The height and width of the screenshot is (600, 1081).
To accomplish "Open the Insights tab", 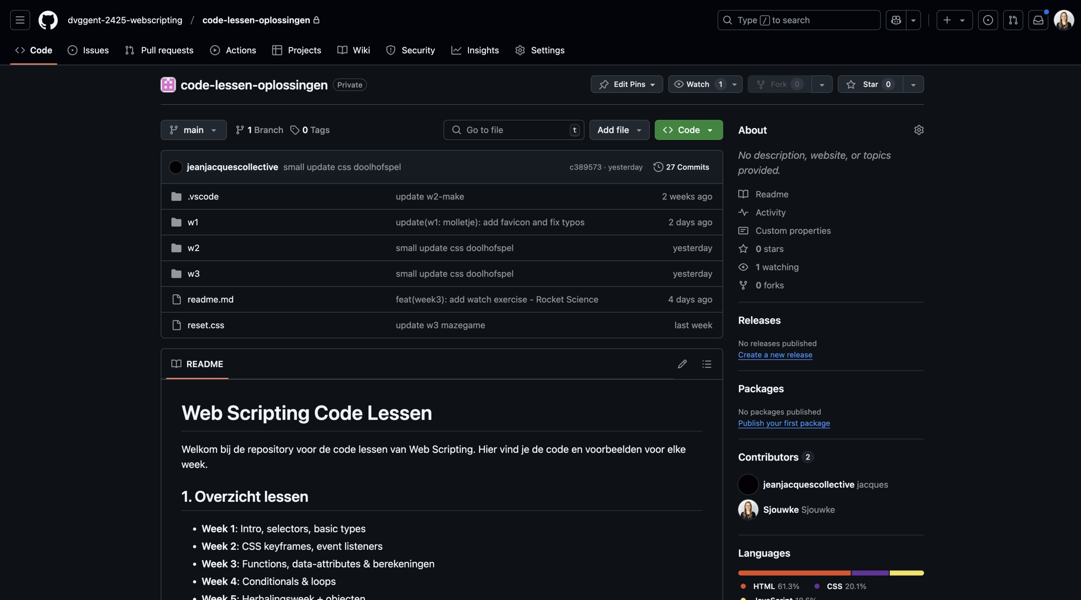I will [x=475, y=50].
